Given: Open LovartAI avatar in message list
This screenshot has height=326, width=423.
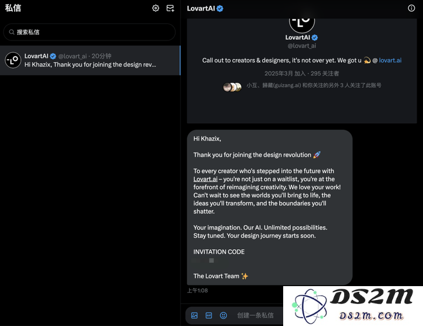Looking at the screenshot, I should (13, 60).
